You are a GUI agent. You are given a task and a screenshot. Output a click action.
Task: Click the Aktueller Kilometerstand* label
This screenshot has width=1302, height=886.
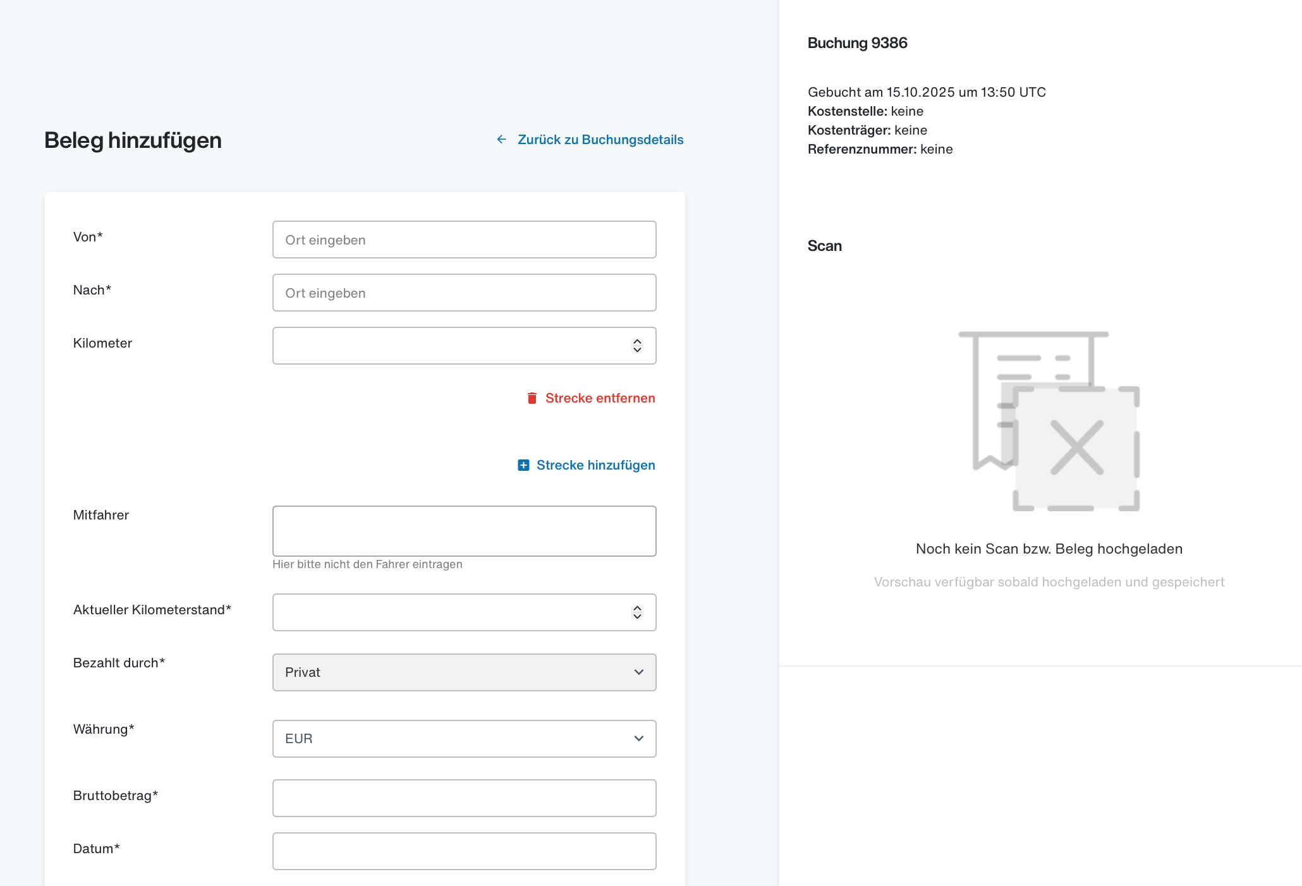(152, 610)
